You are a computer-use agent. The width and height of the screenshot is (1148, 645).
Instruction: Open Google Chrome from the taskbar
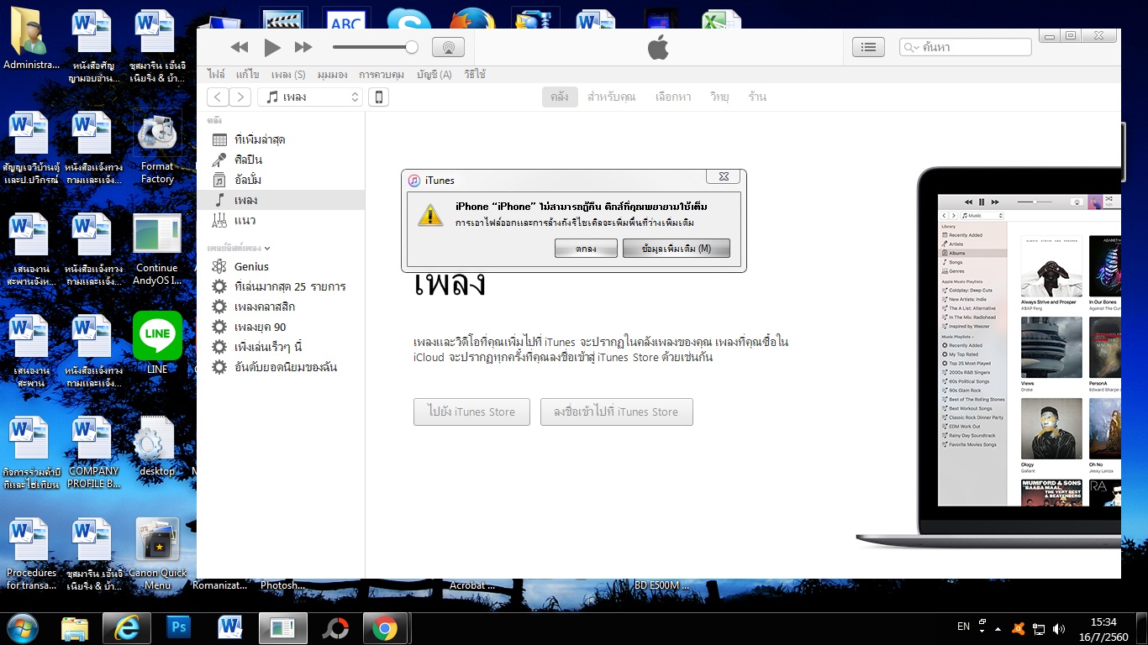(386, 628)
